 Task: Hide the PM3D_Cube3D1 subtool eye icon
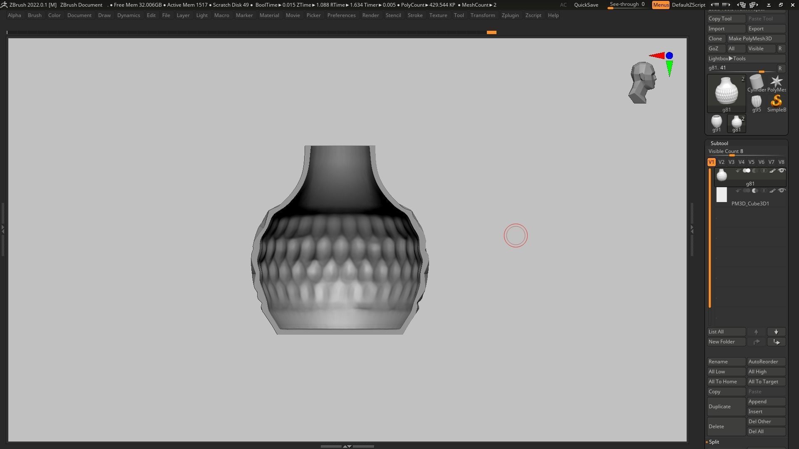click(x=782, y=191)
